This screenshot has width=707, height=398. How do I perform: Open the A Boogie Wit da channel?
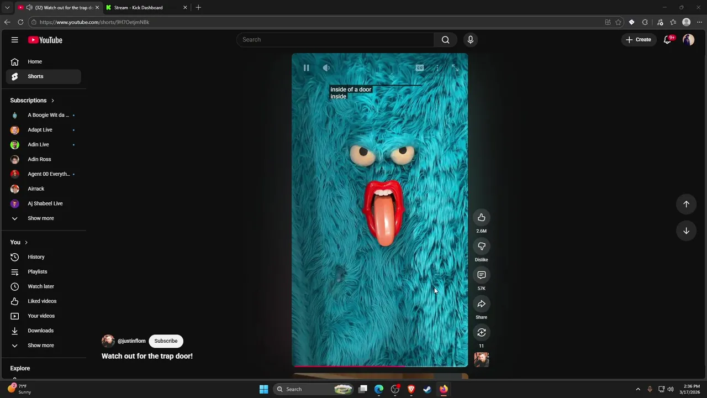coord(44,115)
